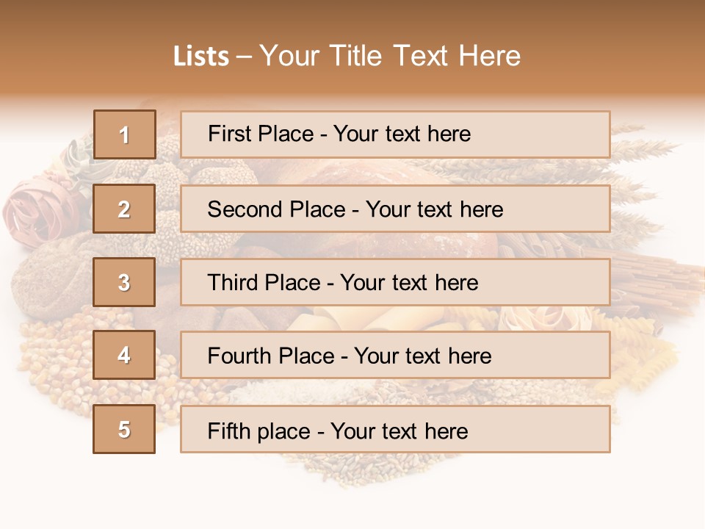Select the Fourth Place text bar
Image resolution: width=705 pixels, height=529 pixels.
pyautogui.click(x=395, y=356)
